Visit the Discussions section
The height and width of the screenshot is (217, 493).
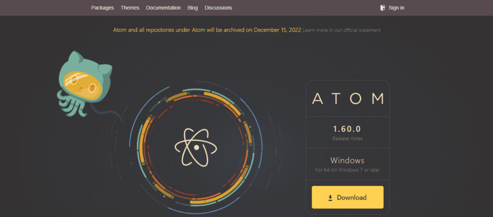tap(218, 8)
